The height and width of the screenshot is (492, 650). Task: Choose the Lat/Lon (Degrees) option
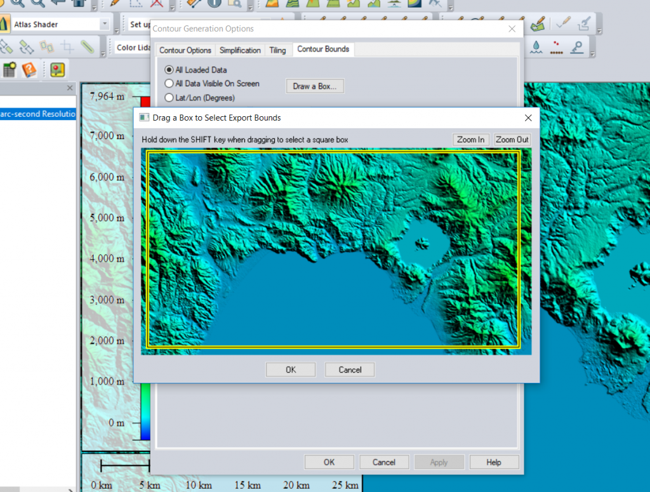tap(169, 96)
